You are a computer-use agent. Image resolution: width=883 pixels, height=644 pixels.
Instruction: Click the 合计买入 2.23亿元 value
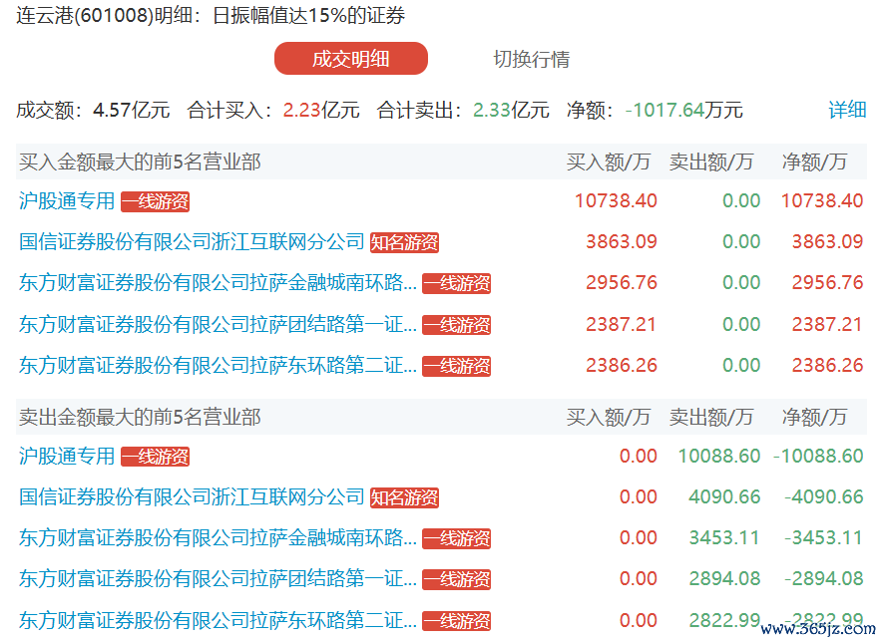(321, 110)
